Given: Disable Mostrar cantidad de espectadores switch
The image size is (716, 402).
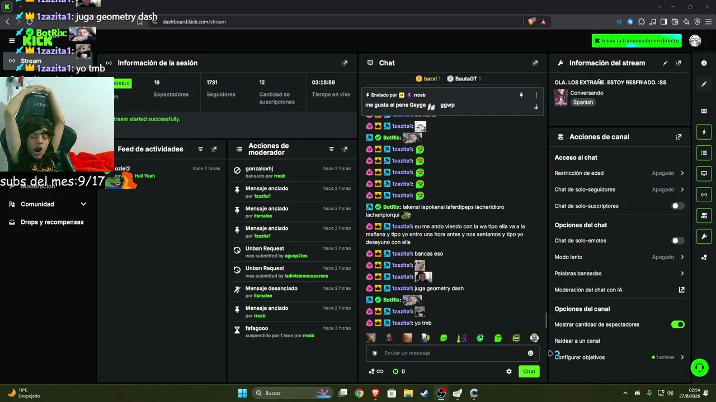Looking at the screenshot, I should 677,324.
